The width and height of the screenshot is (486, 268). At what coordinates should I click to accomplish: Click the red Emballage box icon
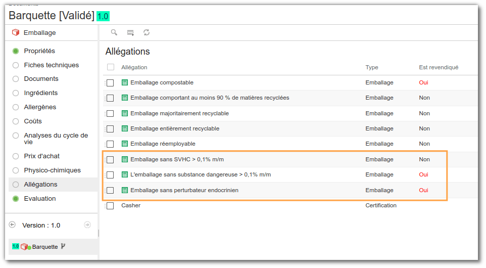coord(16,32)
